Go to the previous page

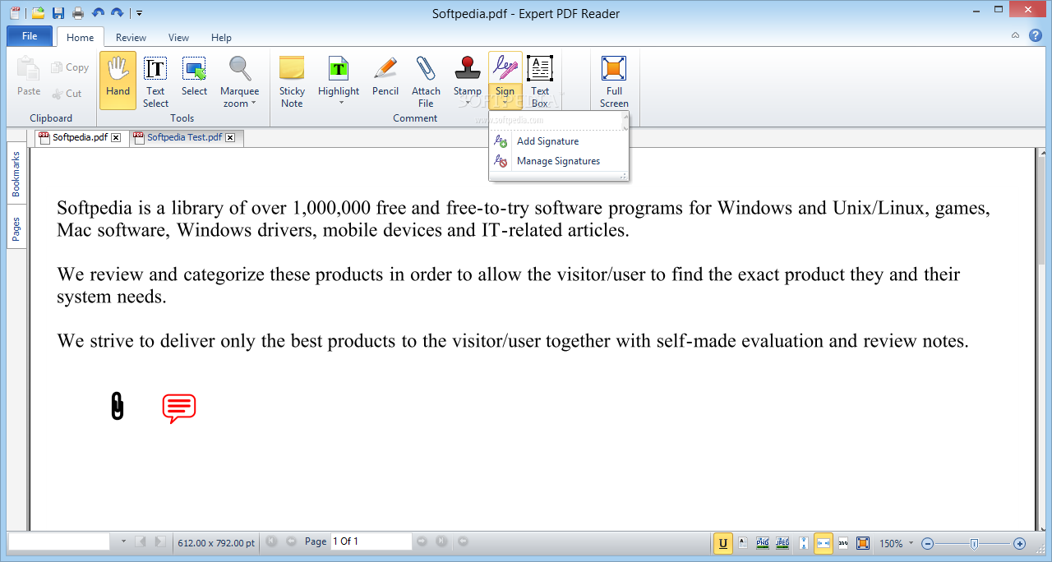[x=291, y=541]
